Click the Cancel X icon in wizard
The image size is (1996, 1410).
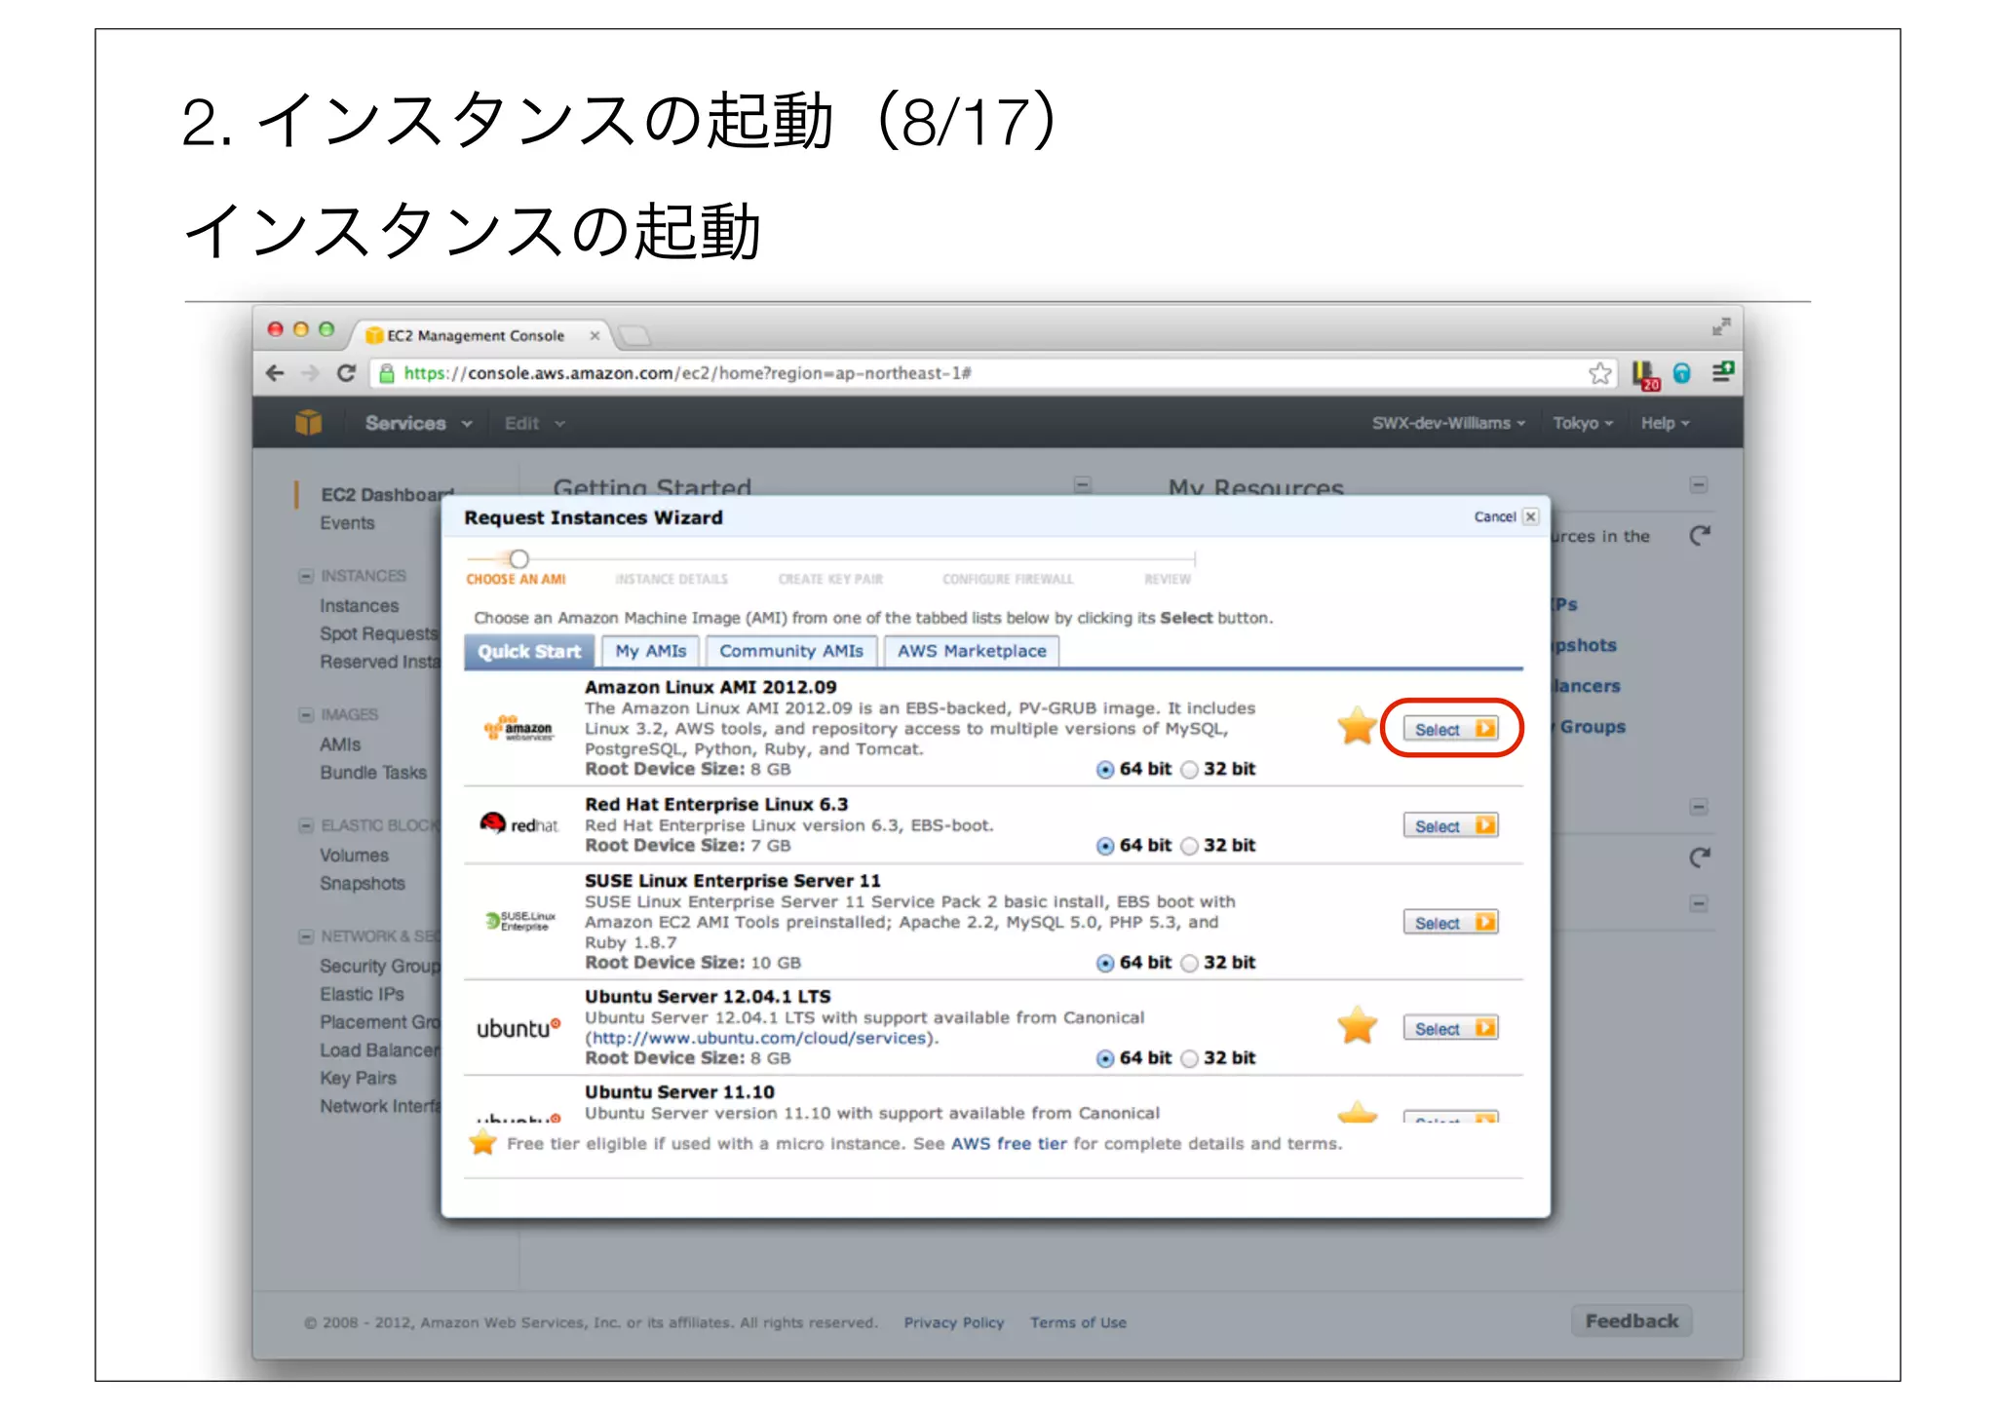1531,516
